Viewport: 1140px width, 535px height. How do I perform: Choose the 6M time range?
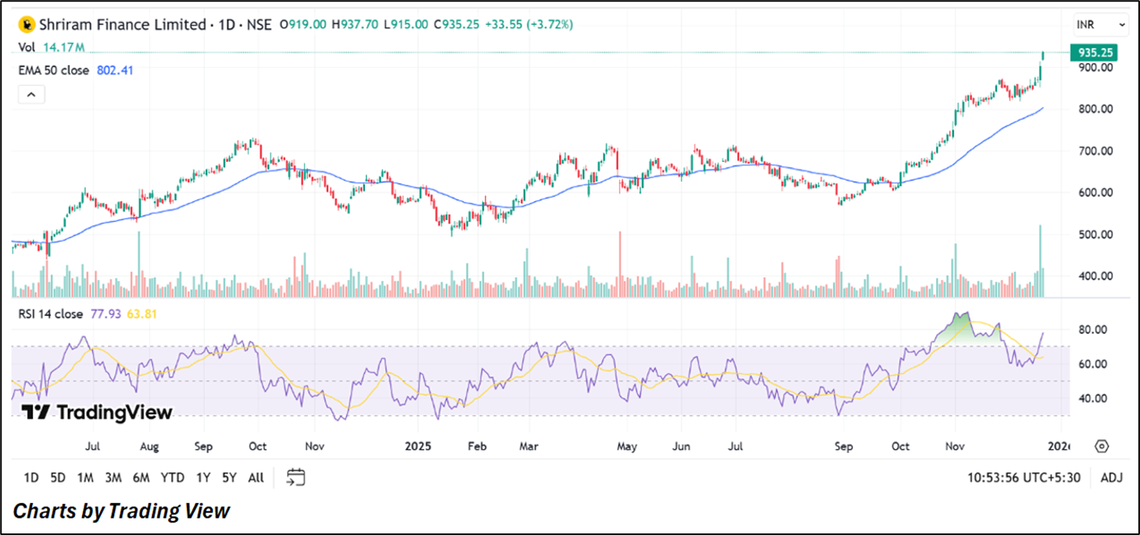point(141,477)
